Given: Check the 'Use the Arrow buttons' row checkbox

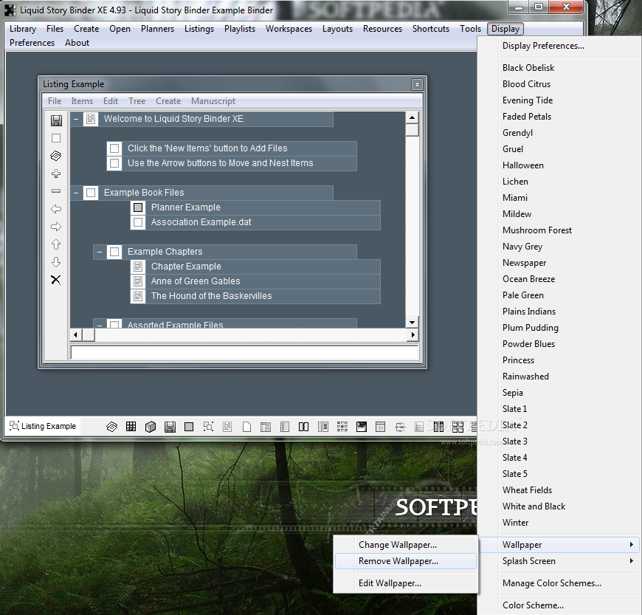Looking at the screenshot, I should [x=114, y=163].
